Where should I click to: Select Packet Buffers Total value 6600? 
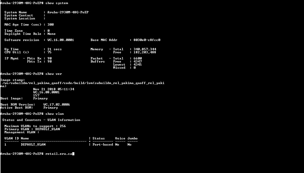tap(138, 58)
